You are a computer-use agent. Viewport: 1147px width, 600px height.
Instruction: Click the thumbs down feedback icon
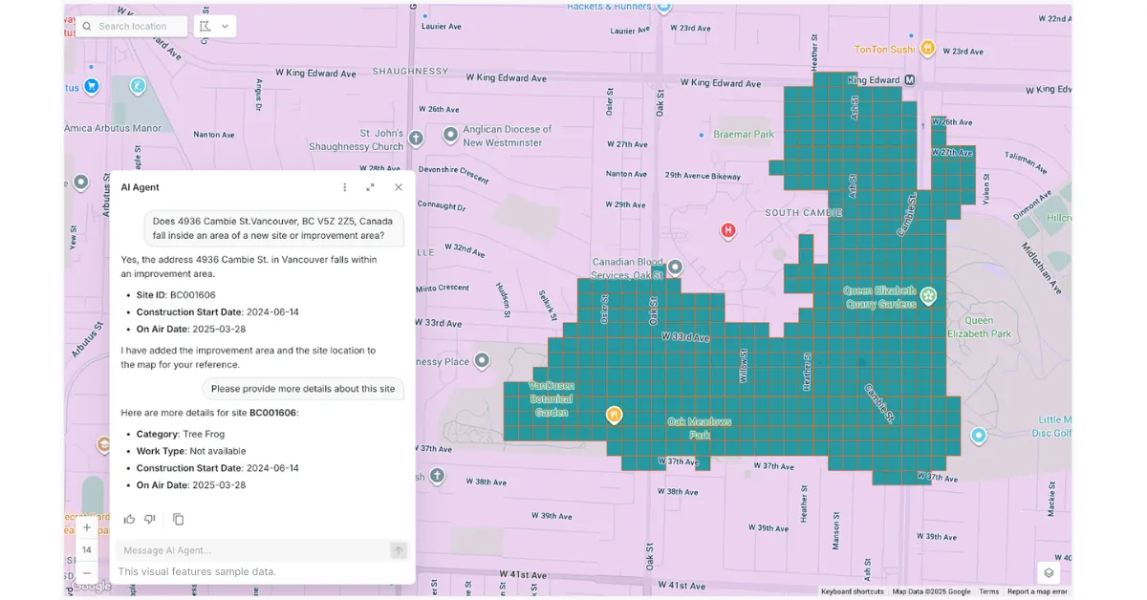pos(150,519)
